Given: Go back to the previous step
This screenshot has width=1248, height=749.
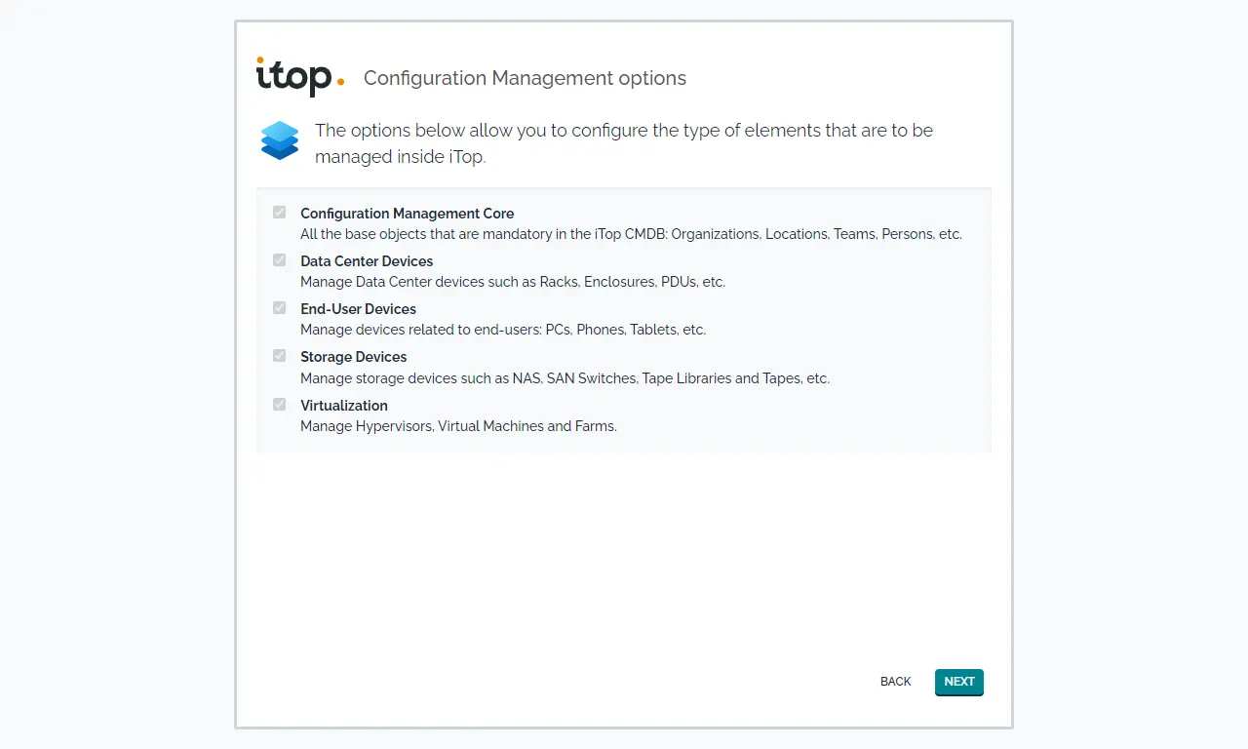Looking at the screenshot, I should tap(895, 682).
